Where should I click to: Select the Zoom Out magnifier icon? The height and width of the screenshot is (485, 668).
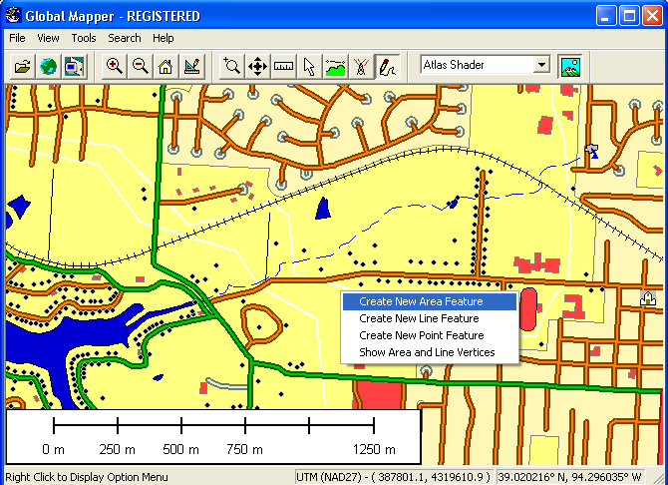[141, 67]
